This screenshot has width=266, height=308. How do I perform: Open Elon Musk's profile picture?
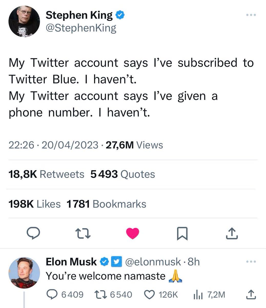[x=24, y=273]
